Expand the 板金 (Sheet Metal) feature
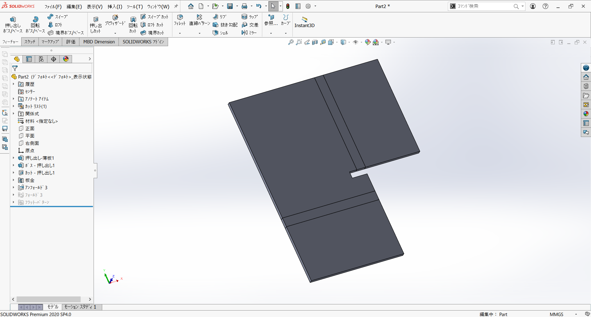The height and width of the screenshot is (317, 591). click(x=14, y=180)
